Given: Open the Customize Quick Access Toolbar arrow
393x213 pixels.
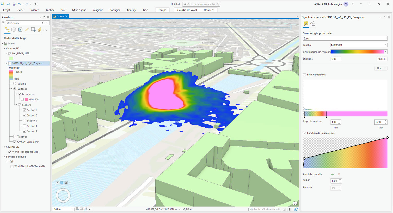Looking at the screenshot, I should (x=35, y=4).
